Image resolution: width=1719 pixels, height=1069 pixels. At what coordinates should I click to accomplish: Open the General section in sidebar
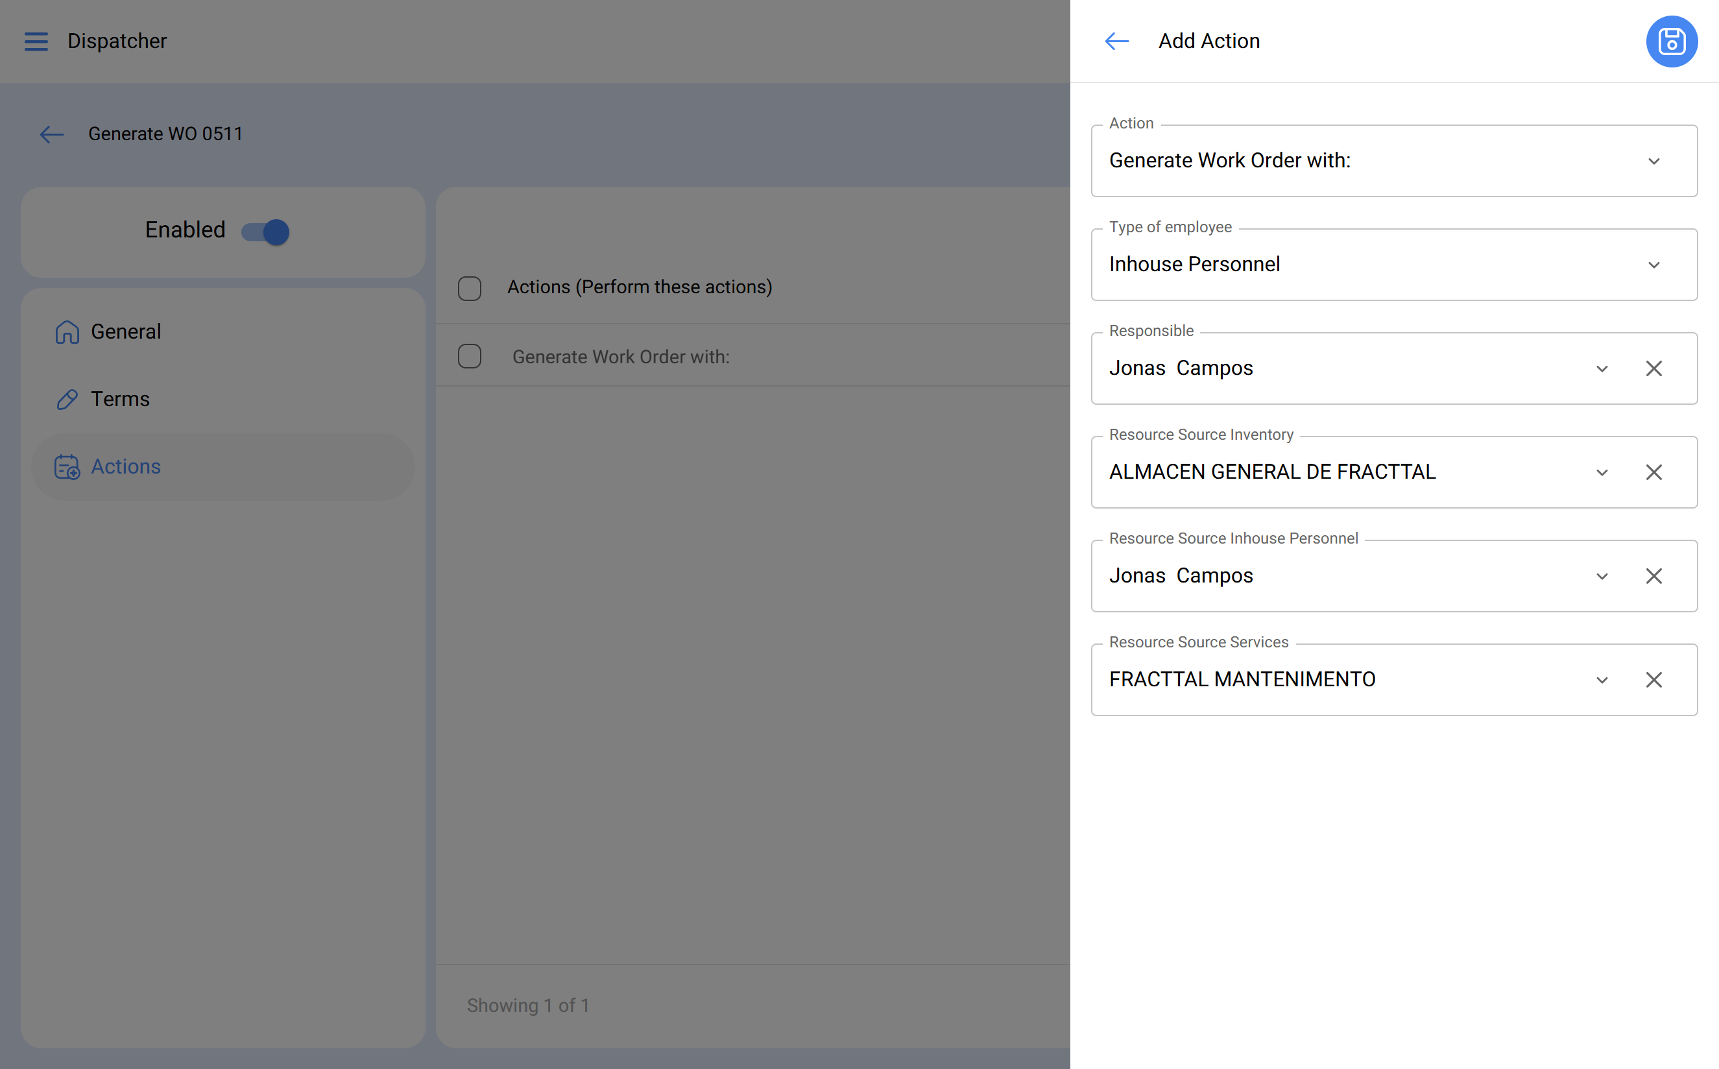tap(126, 331)
